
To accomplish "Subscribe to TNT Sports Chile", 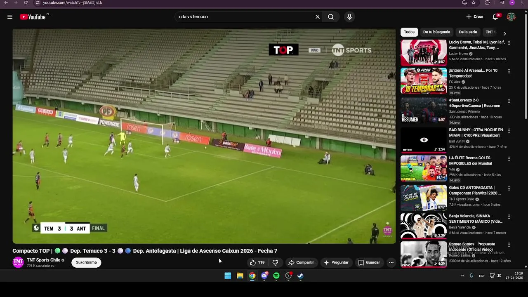I will (x=86, y=262).
